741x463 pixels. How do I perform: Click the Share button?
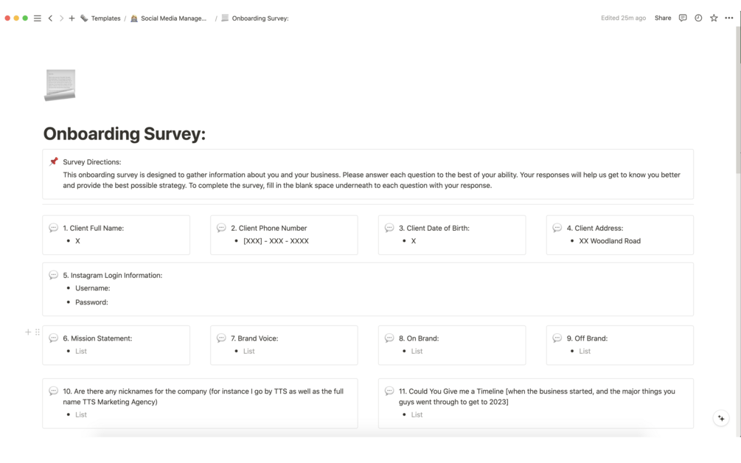(x=663, y=18)
